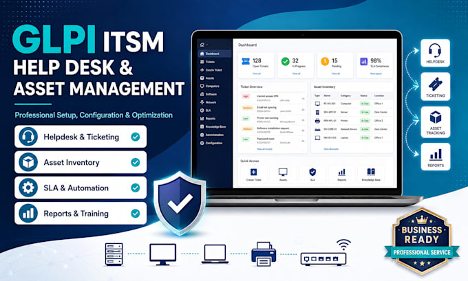Click the server icon in the Server asset row
The image size is (468, 281).
click(317, 113)
